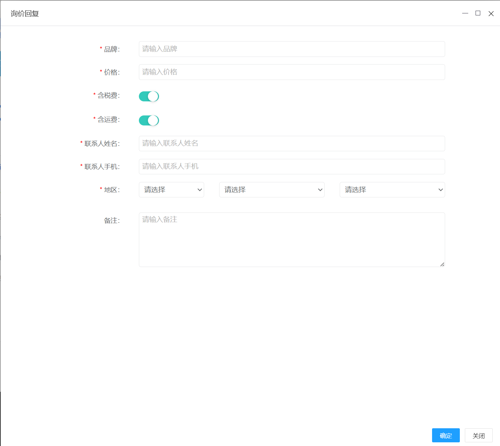The width and height of the screenshot is (500, 446).
Task: Click the 询价回复 title text
Action: [25, 14]
